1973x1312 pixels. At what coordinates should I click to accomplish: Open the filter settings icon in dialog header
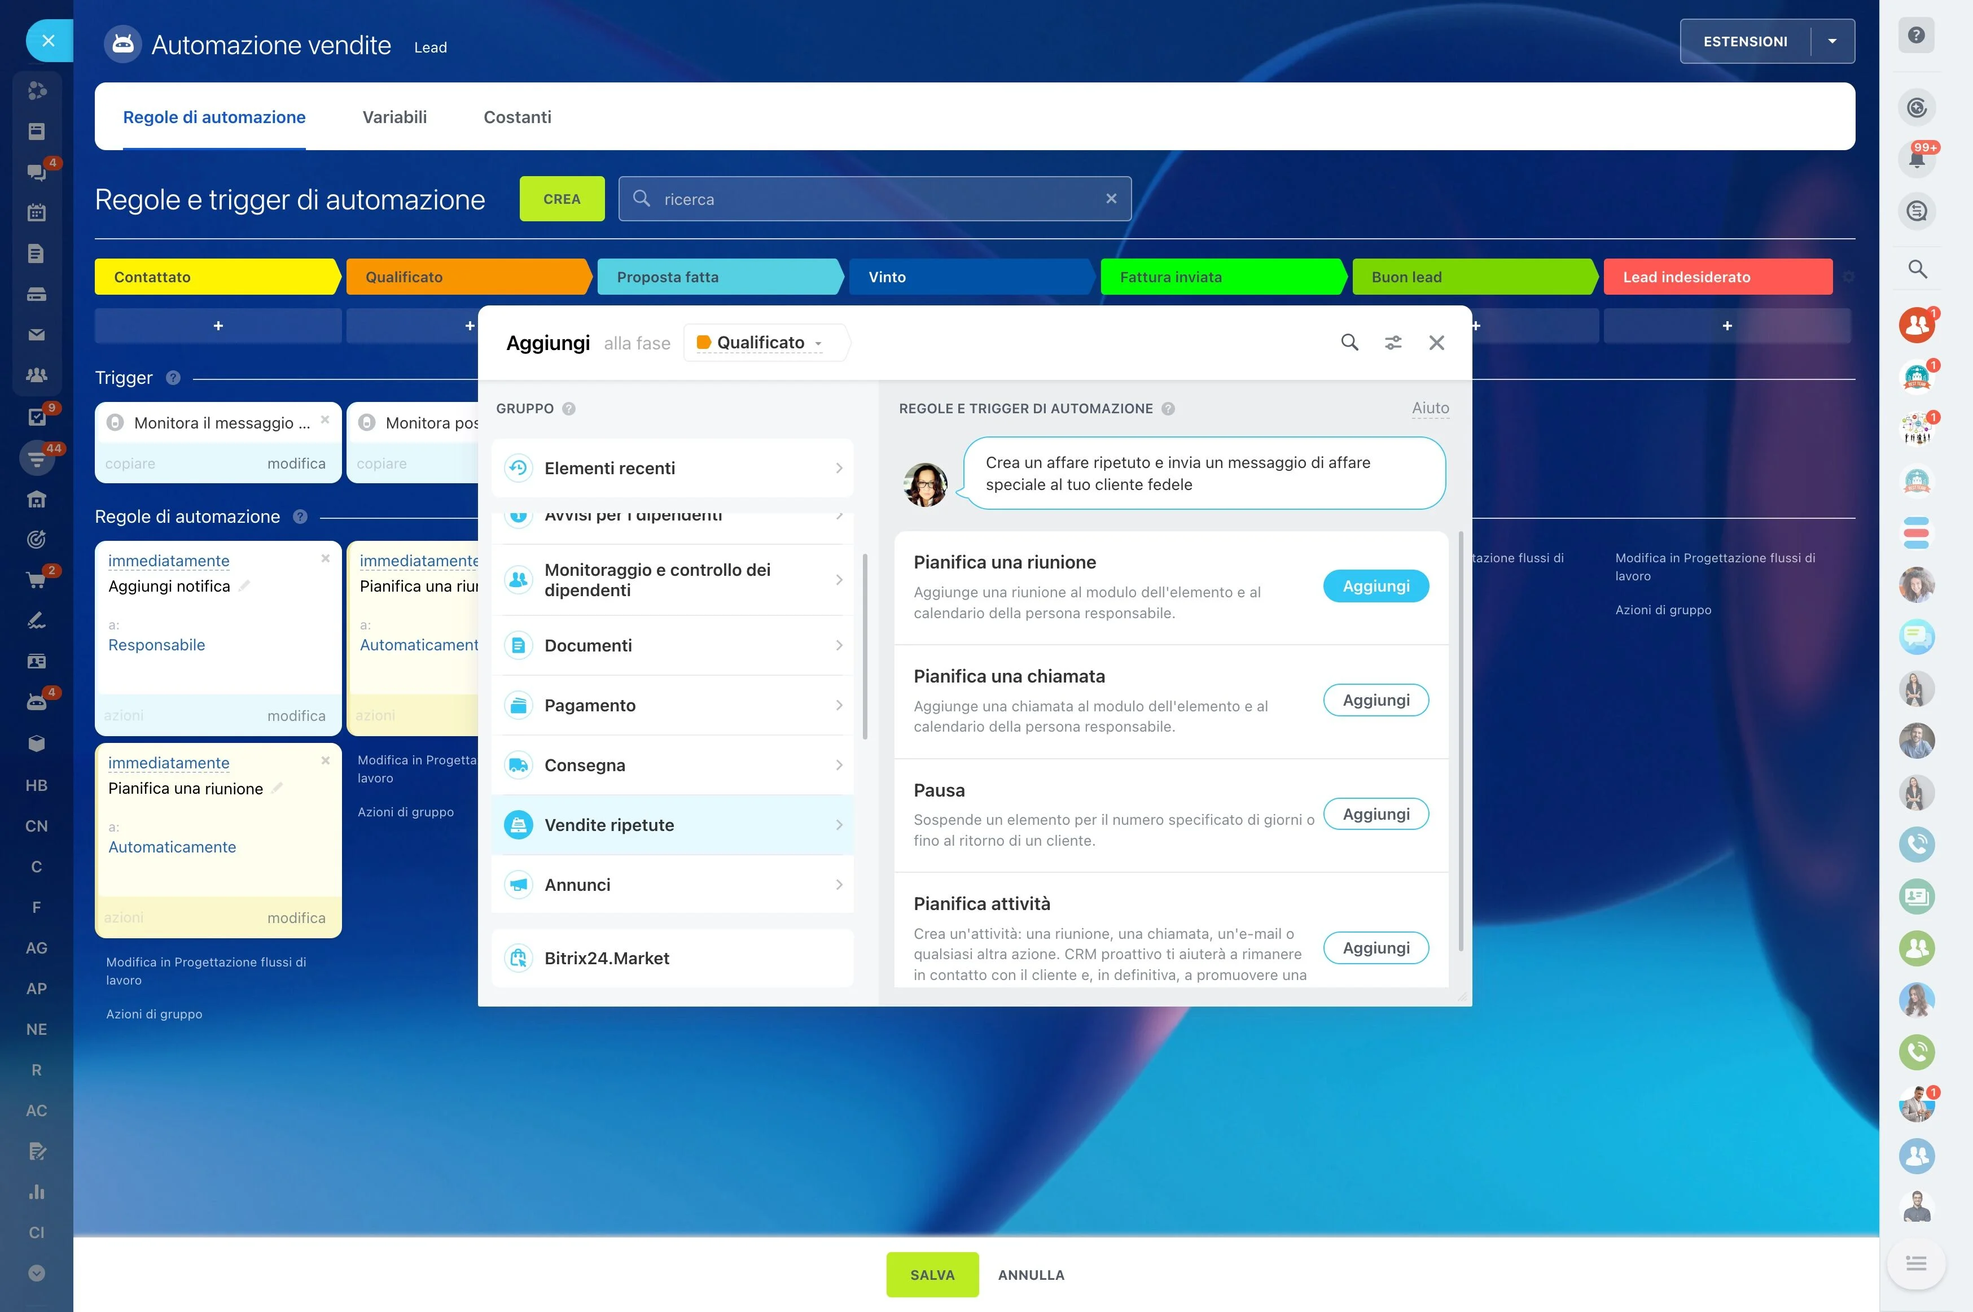point(1393,342)
